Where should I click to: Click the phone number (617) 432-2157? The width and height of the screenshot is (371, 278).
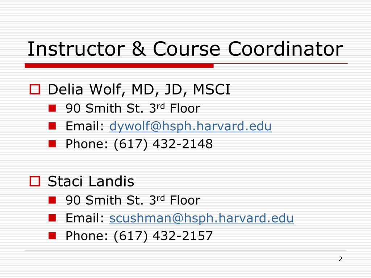(x=163, y=236)
